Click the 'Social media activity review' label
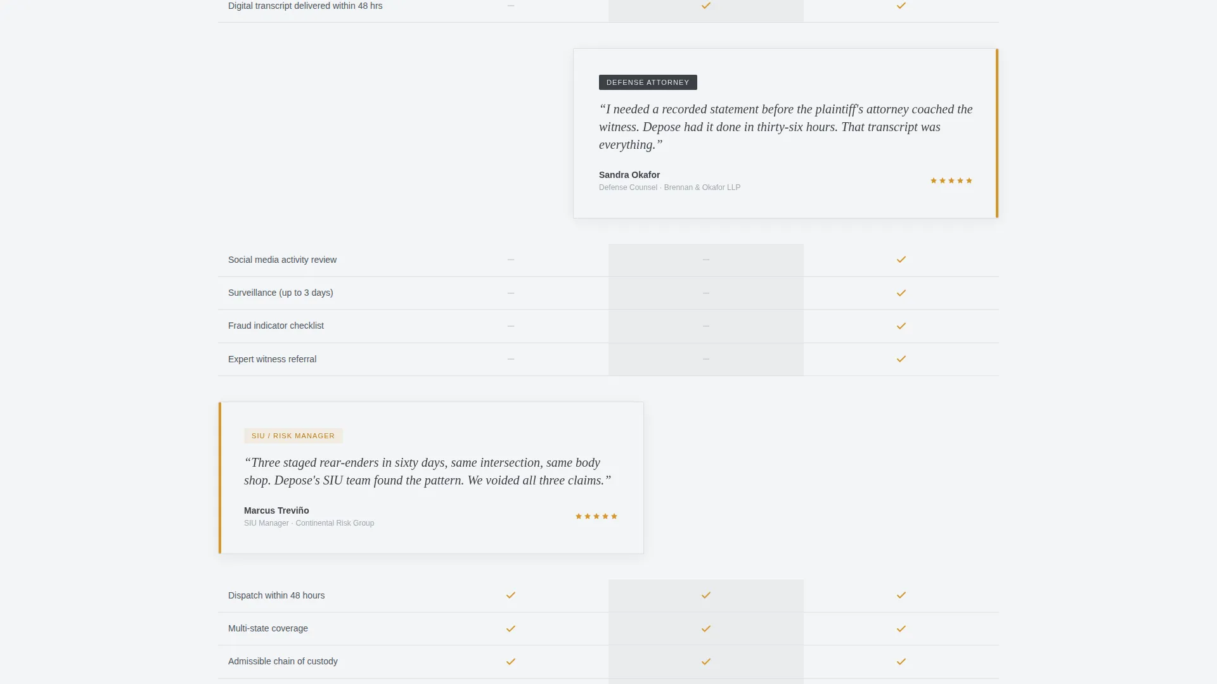 pyautogui.click(x=282, y=260)
